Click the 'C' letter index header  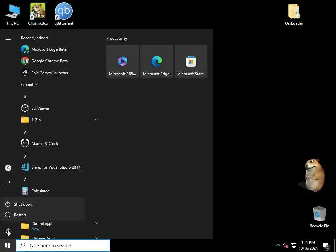[x=25, y=179]
